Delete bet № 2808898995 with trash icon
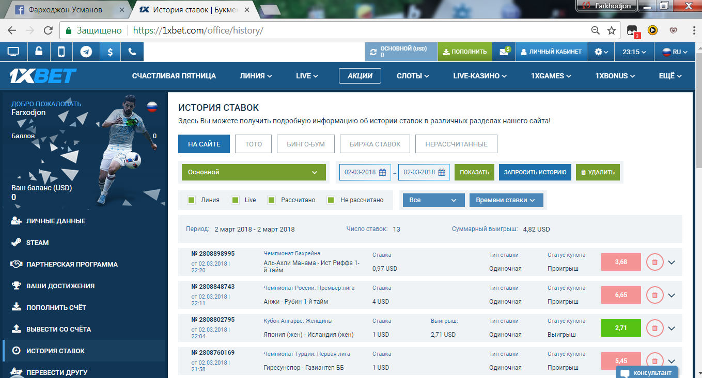 tap(654, 262)
